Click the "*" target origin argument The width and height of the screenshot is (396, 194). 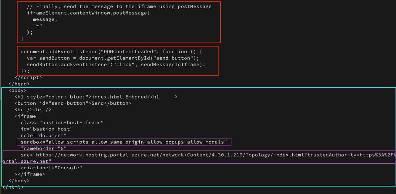(37, 26)
